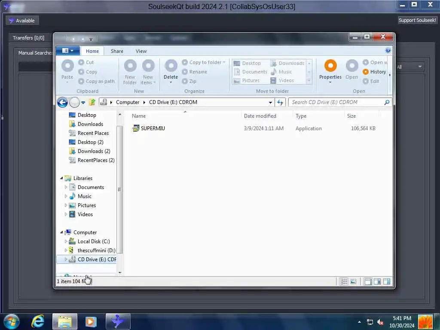Click Computer in the address breadcrumb
440x330 pixels.
[x=127, y=102]
